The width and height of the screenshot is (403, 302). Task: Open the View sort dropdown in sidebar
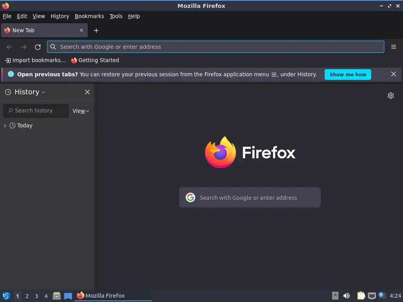click(81, 111)
